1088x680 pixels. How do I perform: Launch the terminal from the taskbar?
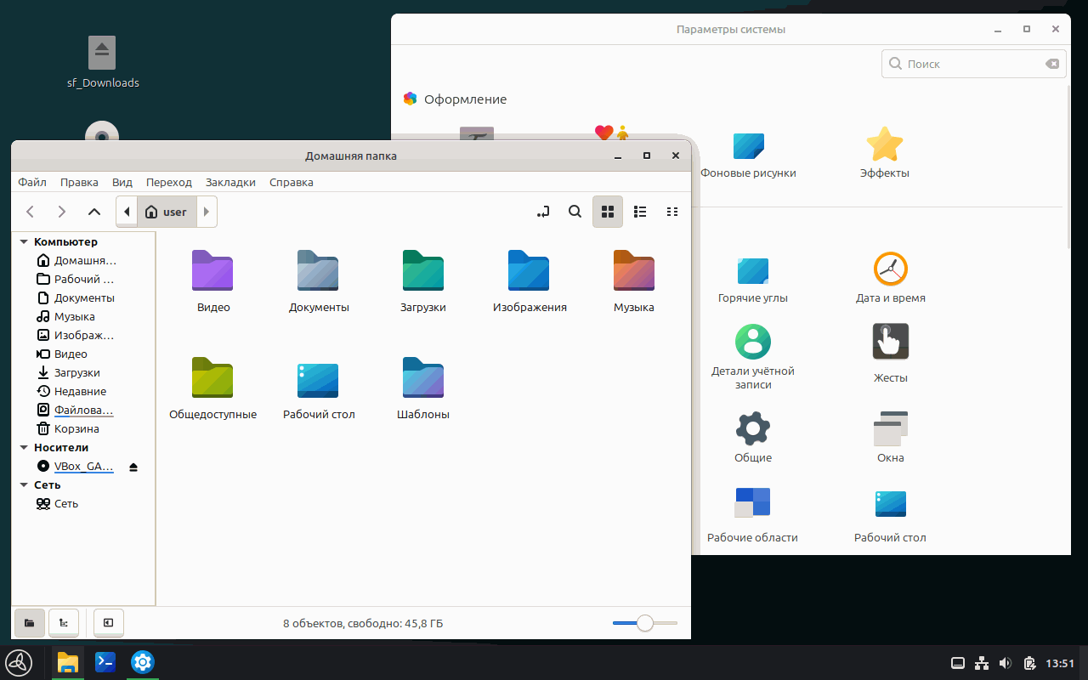click(105, 662)
